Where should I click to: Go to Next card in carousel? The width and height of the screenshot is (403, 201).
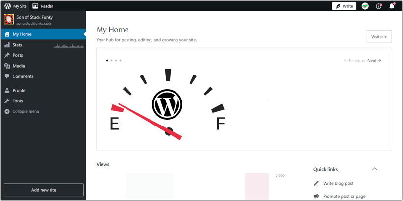coord(374,61)
